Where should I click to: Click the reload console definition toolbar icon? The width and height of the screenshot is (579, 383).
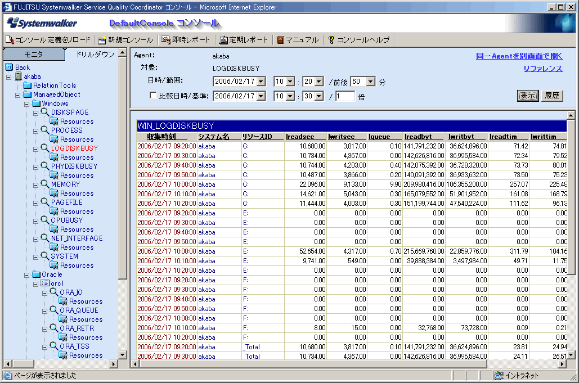point(10,40)
